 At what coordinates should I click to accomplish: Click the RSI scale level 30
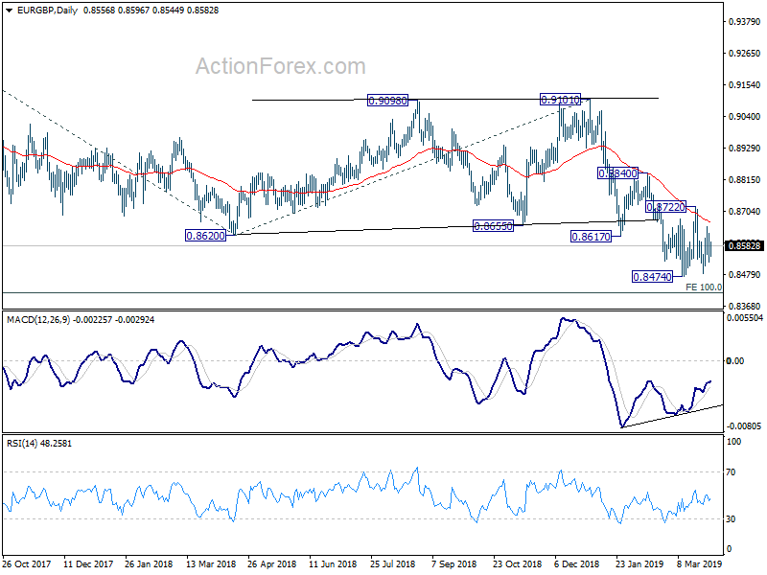coord(731,519)
